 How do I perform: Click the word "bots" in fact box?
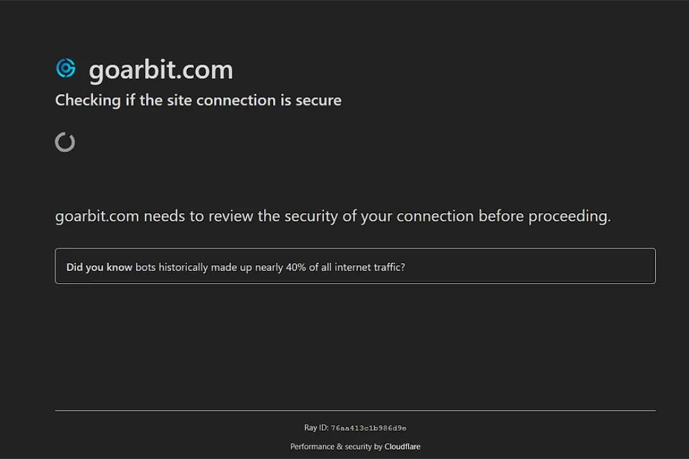point(145,267)
